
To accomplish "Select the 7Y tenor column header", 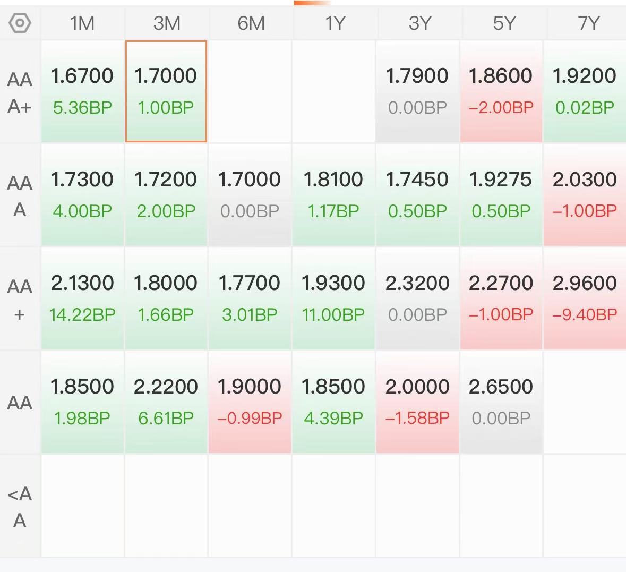I will (588, 23).
